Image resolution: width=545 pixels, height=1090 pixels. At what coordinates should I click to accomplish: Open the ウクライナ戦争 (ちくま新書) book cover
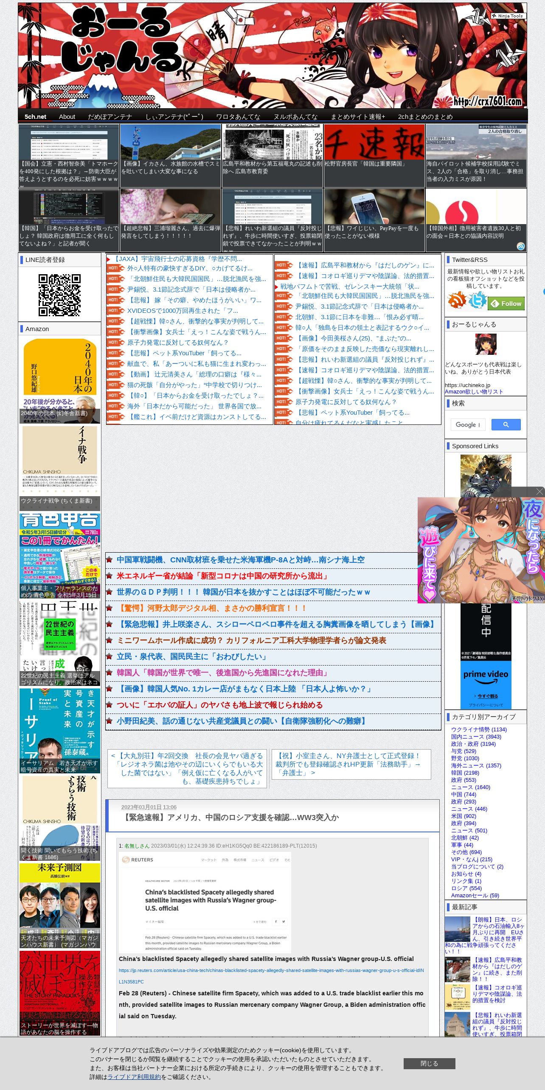coord(59,468)
